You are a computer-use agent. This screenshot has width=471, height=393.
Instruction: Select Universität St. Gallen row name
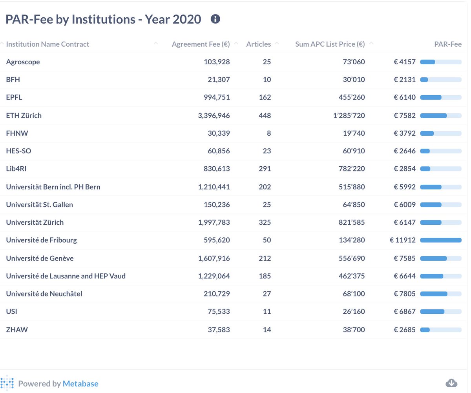pyautogui.click(x=39, y=204)
